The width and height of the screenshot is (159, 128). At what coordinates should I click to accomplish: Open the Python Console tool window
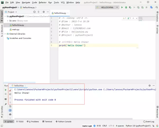pos(64,122)
